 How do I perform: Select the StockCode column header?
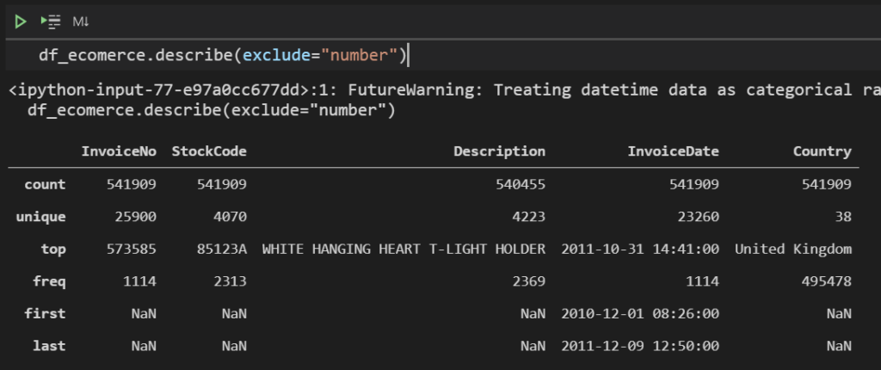point(209,151)
